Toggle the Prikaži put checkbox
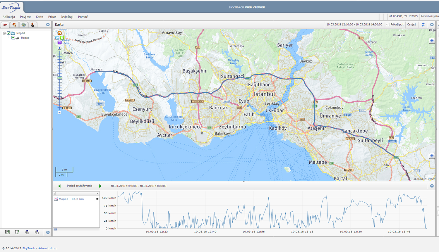The width and height of the screenshot is (439, 252). tap(388, 25)
